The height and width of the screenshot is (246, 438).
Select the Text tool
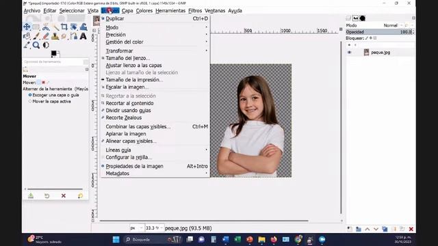click(x=83, y=36)
